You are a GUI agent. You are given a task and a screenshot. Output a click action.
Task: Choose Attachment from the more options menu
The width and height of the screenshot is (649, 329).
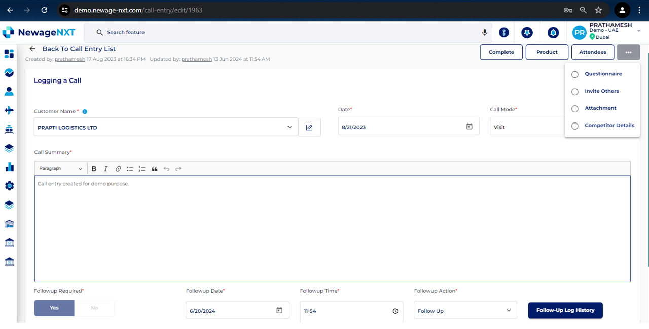[600, 108]
